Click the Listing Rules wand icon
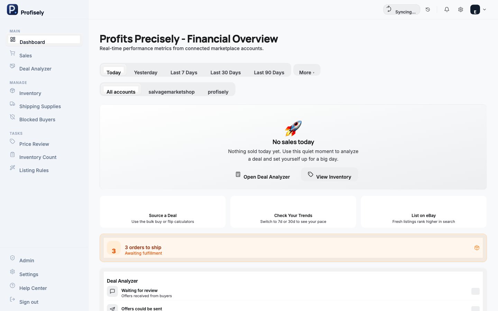The width and height of the screenshot is (498, 311). point(12,168)
